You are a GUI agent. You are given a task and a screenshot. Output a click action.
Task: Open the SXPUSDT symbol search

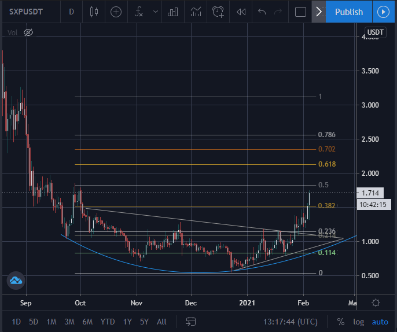tap(26, 12)
